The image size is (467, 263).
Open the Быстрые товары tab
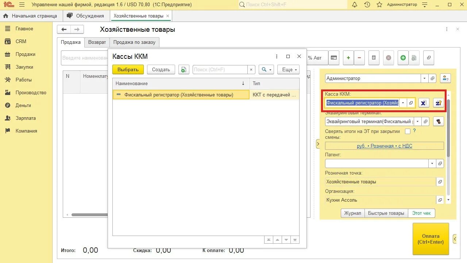coord(386,213)
